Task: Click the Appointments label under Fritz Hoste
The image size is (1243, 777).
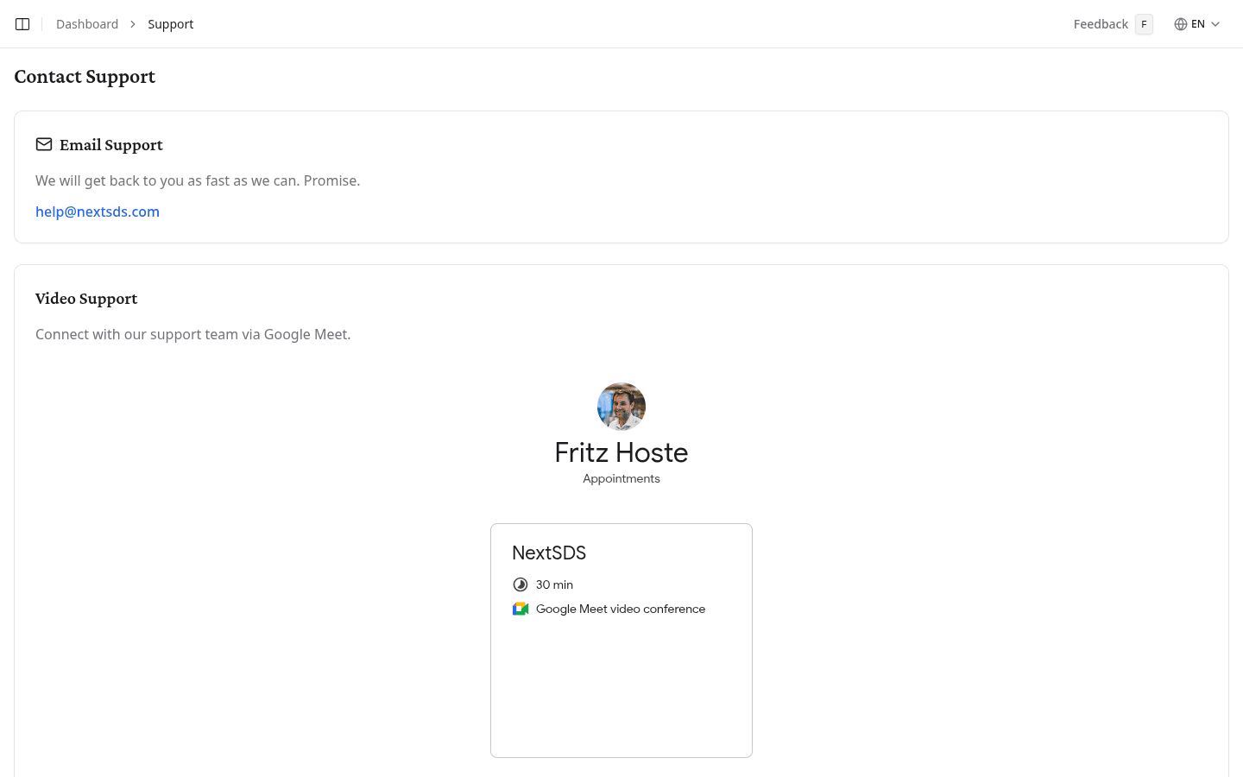Action: 621,478
